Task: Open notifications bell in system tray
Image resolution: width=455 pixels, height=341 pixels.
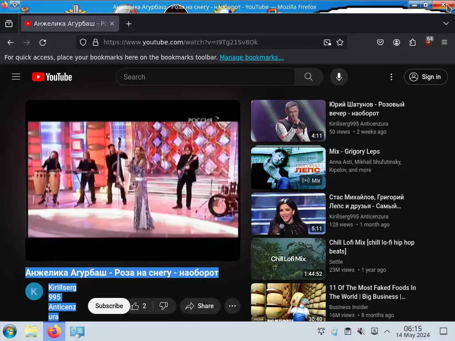Action: [321, 331]
